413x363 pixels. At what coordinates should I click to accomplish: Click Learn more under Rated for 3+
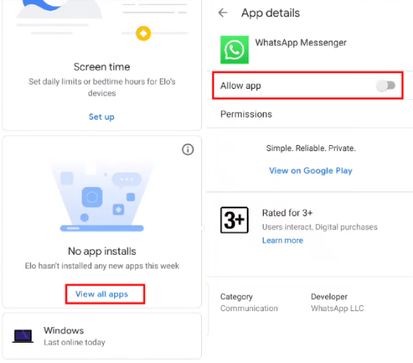pos(282,240)
